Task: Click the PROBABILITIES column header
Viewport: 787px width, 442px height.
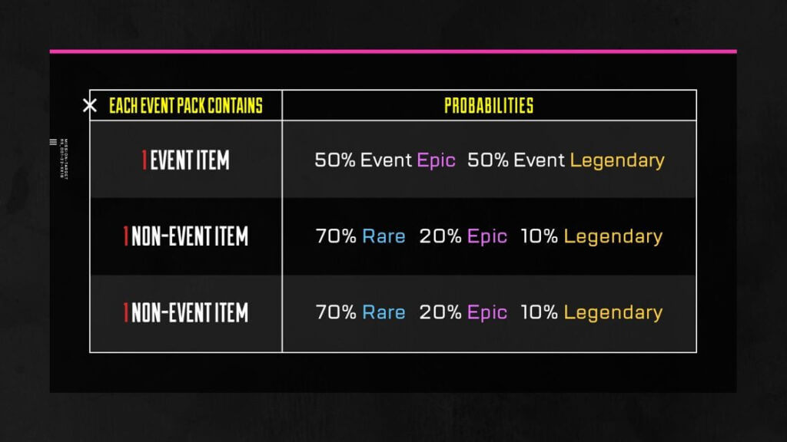Action: (489, 106)
